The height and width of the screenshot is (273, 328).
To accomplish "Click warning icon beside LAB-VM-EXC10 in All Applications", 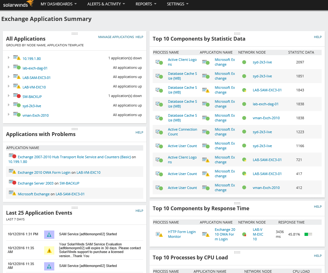I will coord(17,86).
